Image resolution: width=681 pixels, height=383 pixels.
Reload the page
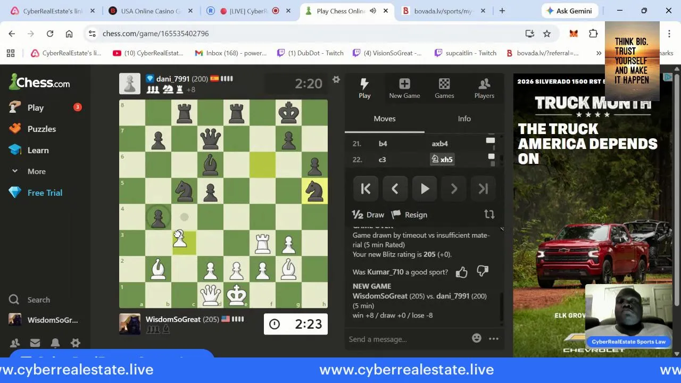50,34
